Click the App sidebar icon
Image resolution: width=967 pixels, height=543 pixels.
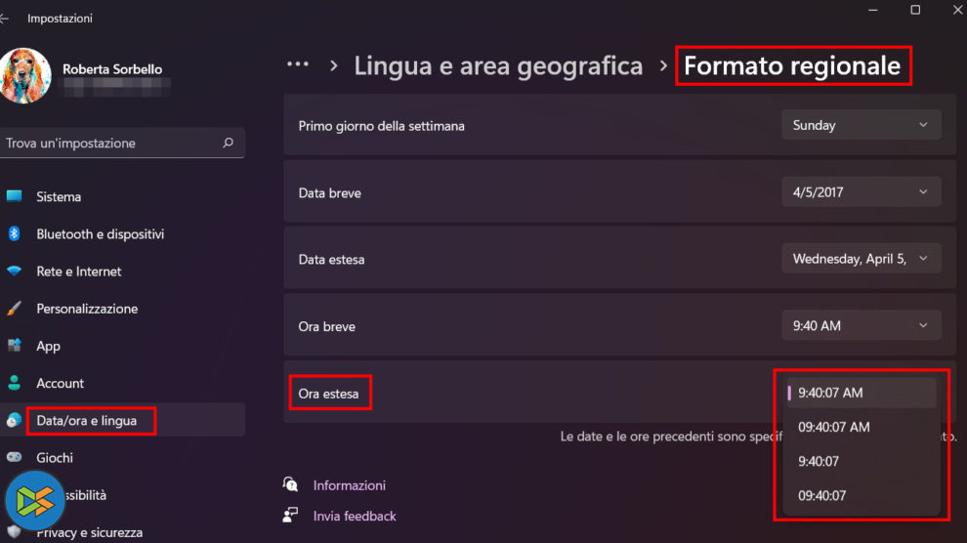(x=14, y=346)
